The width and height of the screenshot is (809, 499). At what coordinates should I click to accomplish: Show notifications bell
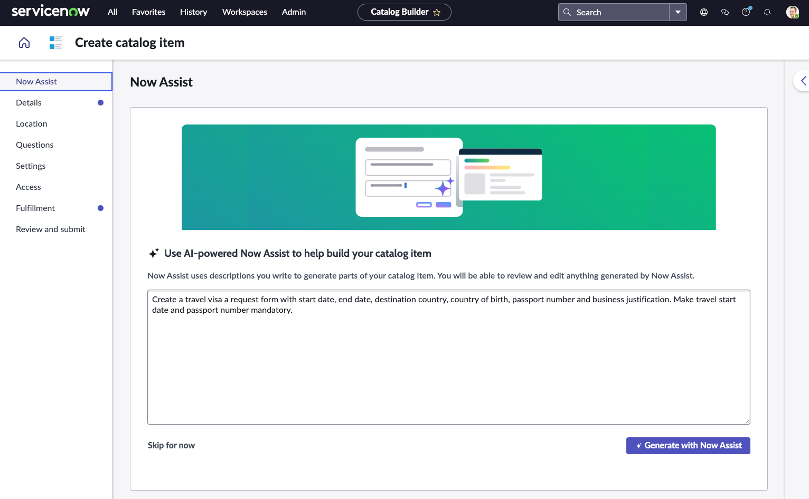767,12
